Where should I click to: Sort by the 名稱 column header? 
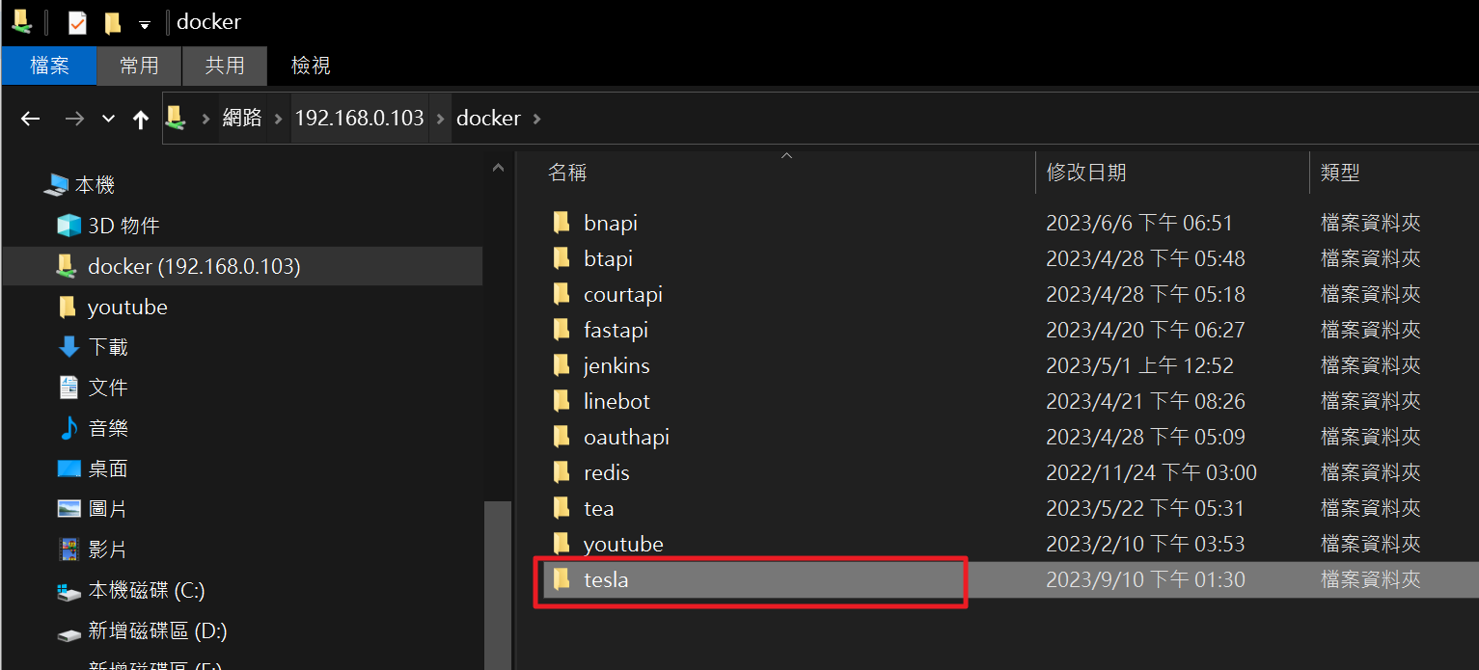tap(567, 173)
